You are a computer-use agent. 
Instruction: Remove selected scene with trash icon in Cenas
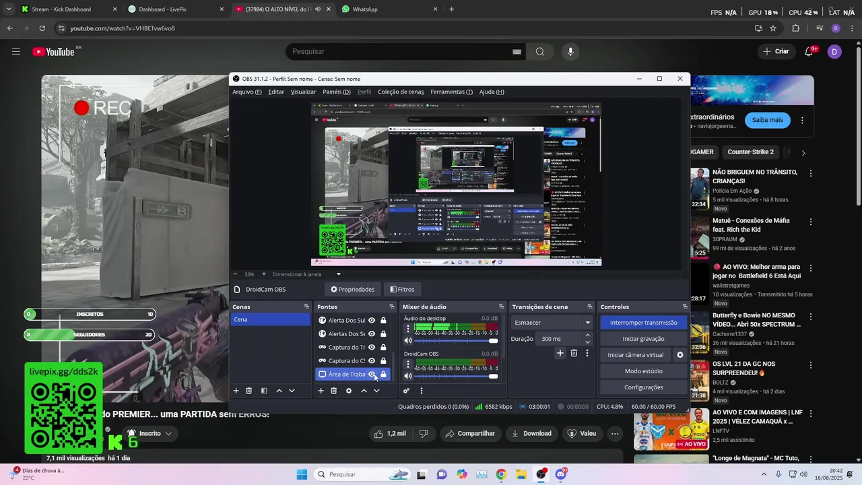[x=248, y=391]
